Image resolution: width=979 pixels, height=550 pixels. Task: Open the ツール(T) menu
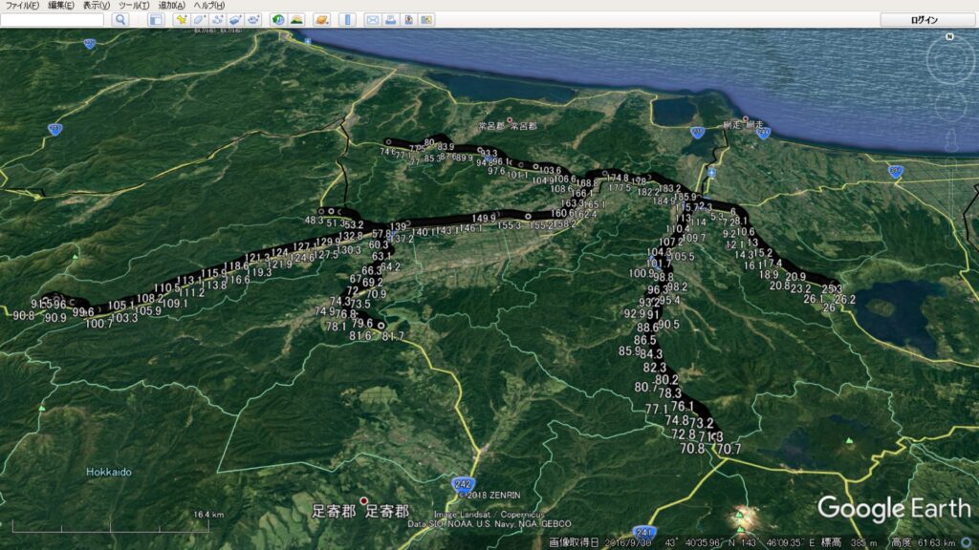pyautogui.click(x=135, y=6)
